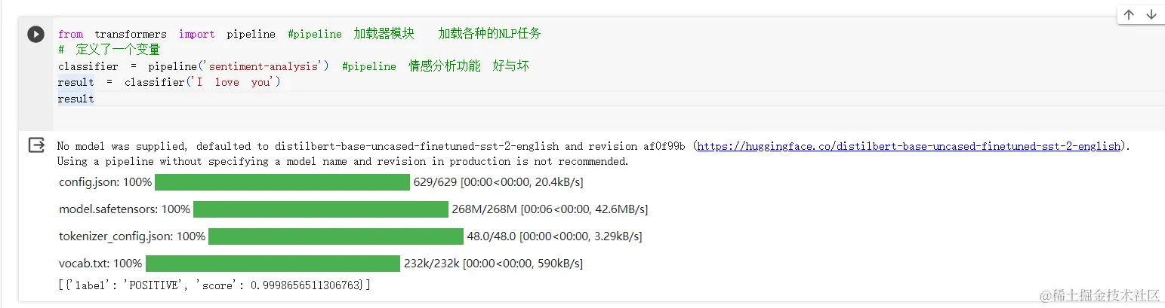The image size is (1165, 308).
Task: Move cell up with the up arrow
Action: [x=1129, y=15]
